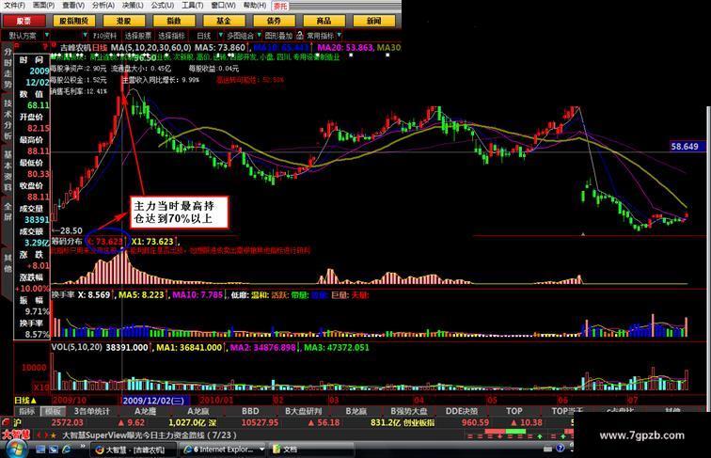Expand the 多图组合 dropdown

259,35
